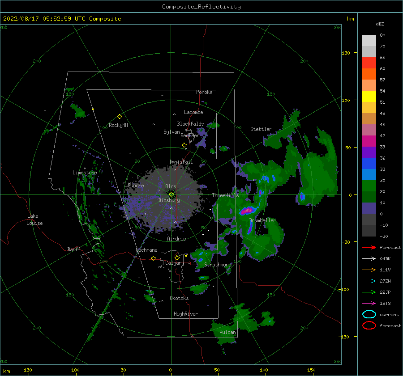Click the Strathmore label
The image size is (403, 376).
(218, 265)
